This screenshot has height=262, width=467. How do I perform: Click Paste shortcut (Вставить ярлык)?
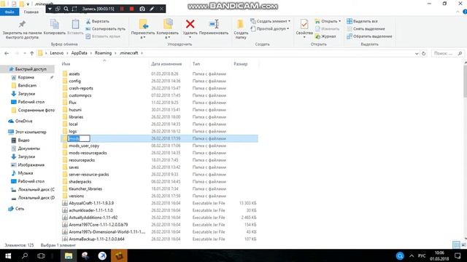[x=103, y=36]
